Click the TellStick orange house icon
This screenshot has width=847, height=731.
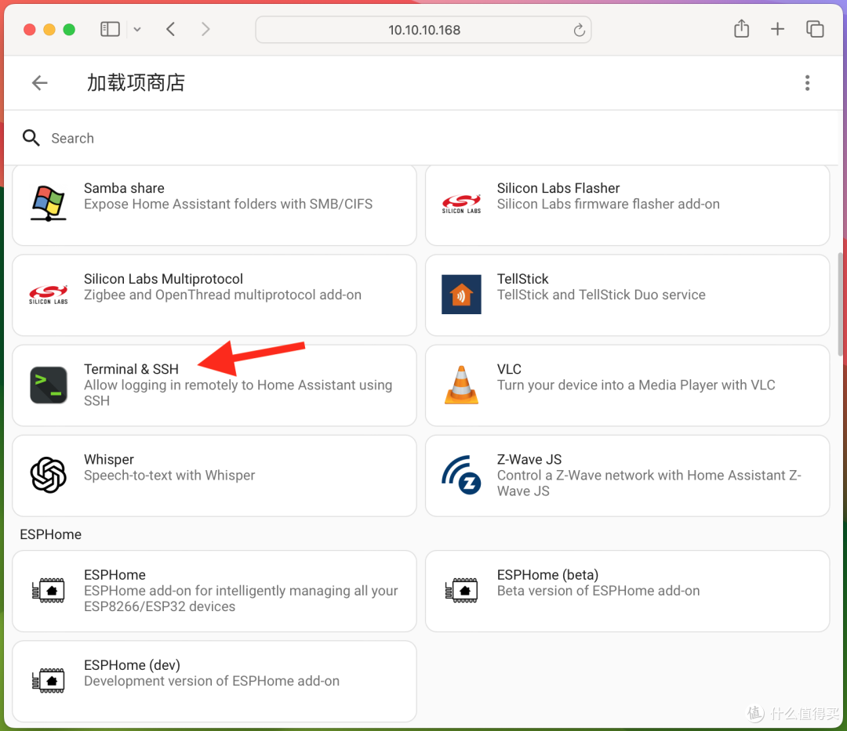pyautogui.click(x=461, y=295)
